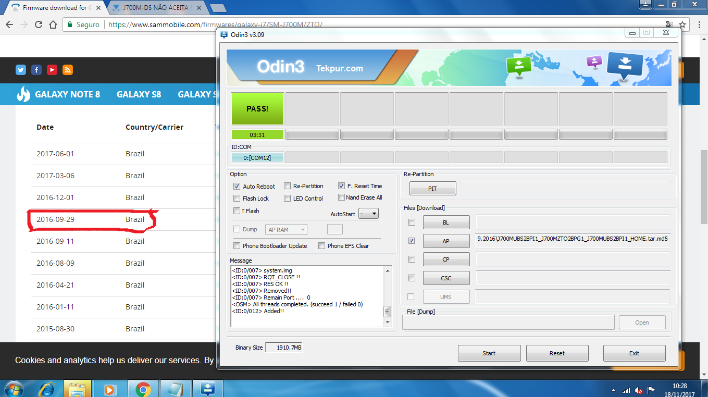The height and width of the screenshot is (397, 708).
Task: Show hidden tray icons arrow
Action: 614,390
